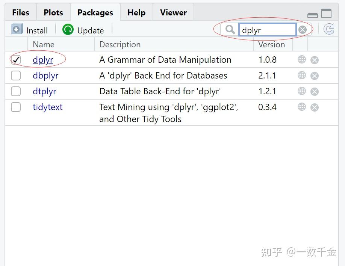Click the tidytext package name link

pyautogui.click(x=48, y=107)
